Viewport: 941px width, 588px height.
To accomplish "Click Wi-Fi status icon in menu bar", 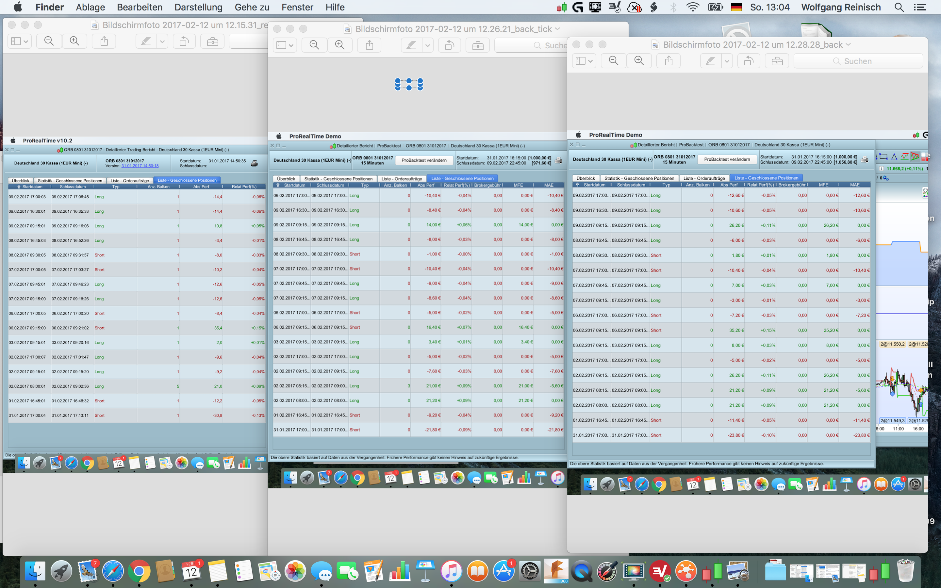I will pyautogui.click(x=693, y=8).
